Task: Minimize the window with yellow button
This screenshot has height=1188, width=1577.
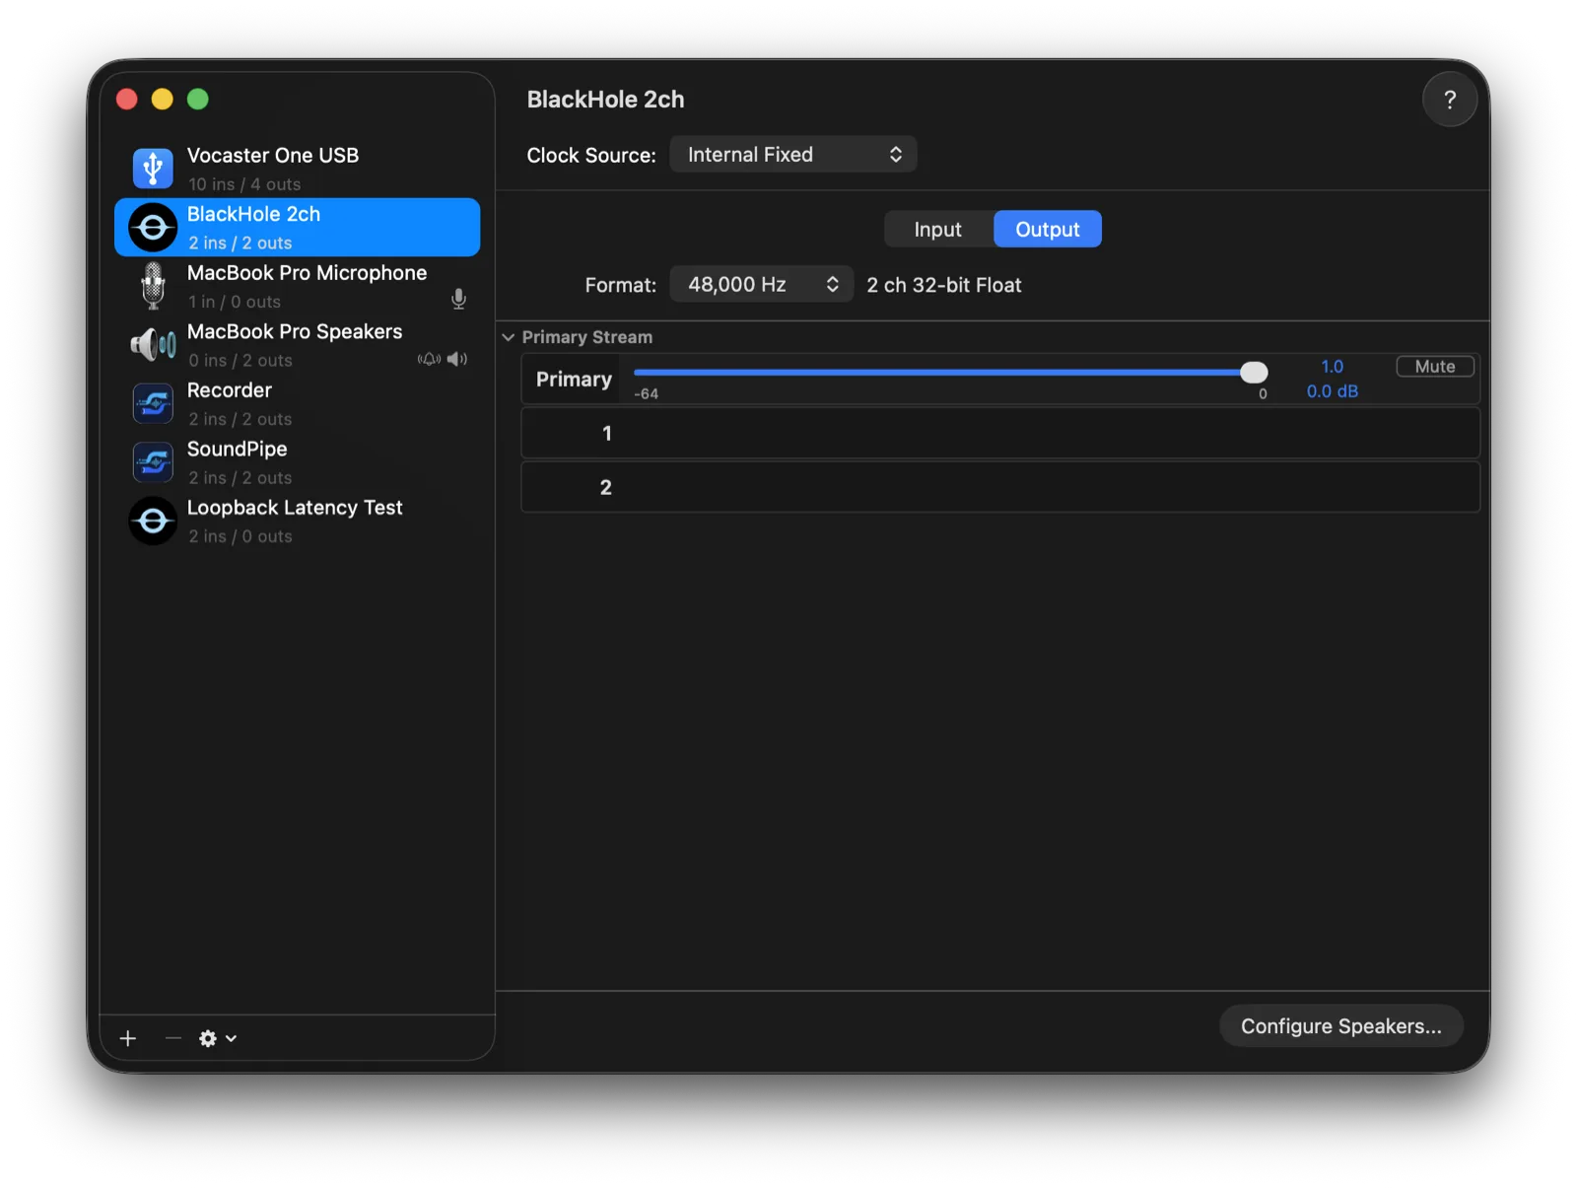Action: coord(163,99)
